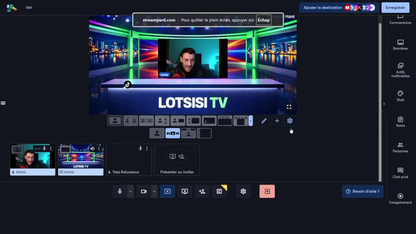Click Présenter ou inviter card

click(177, 160)
